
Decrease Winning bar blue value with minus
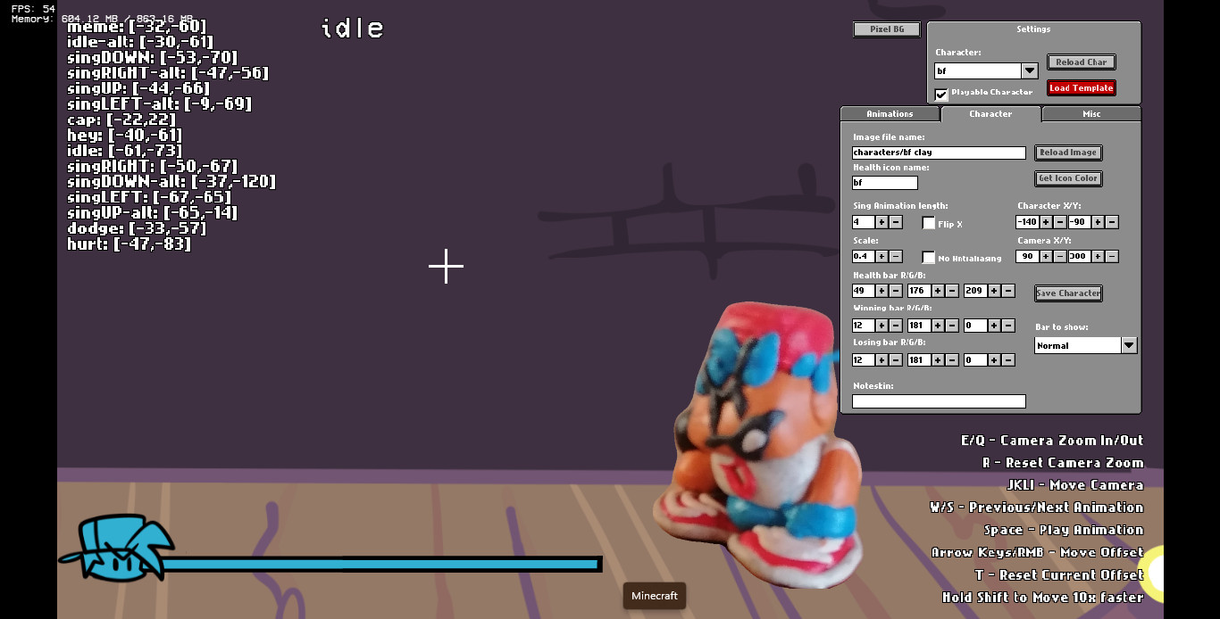[x=1008, y=326]
